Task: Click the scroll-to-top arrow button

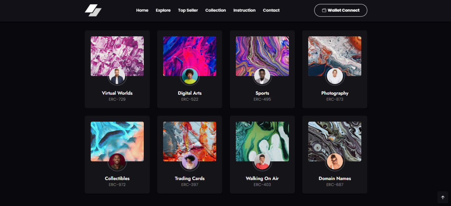Action: [443, 197]
